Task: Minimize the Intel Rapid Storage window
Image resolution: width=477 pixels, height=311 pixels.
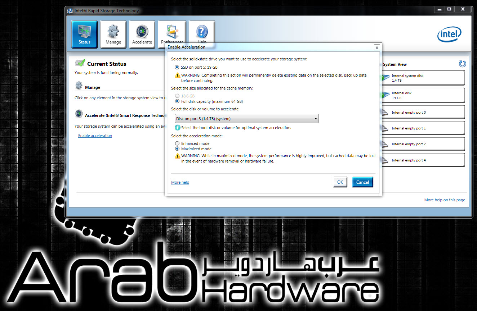Action: click(x=439, y=9)
